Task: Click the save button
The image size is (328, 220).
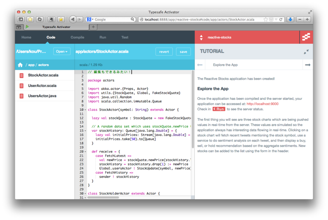Action: coord(183,52)
